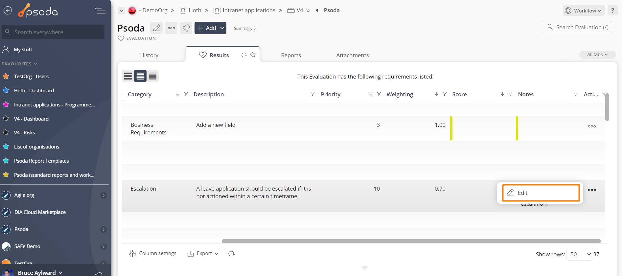Click the Search everywhere field

pos(53,32)
